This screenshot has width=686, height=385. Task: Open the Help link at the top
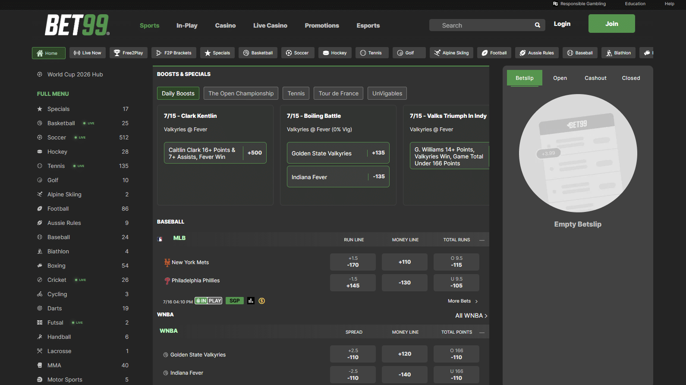669,4
